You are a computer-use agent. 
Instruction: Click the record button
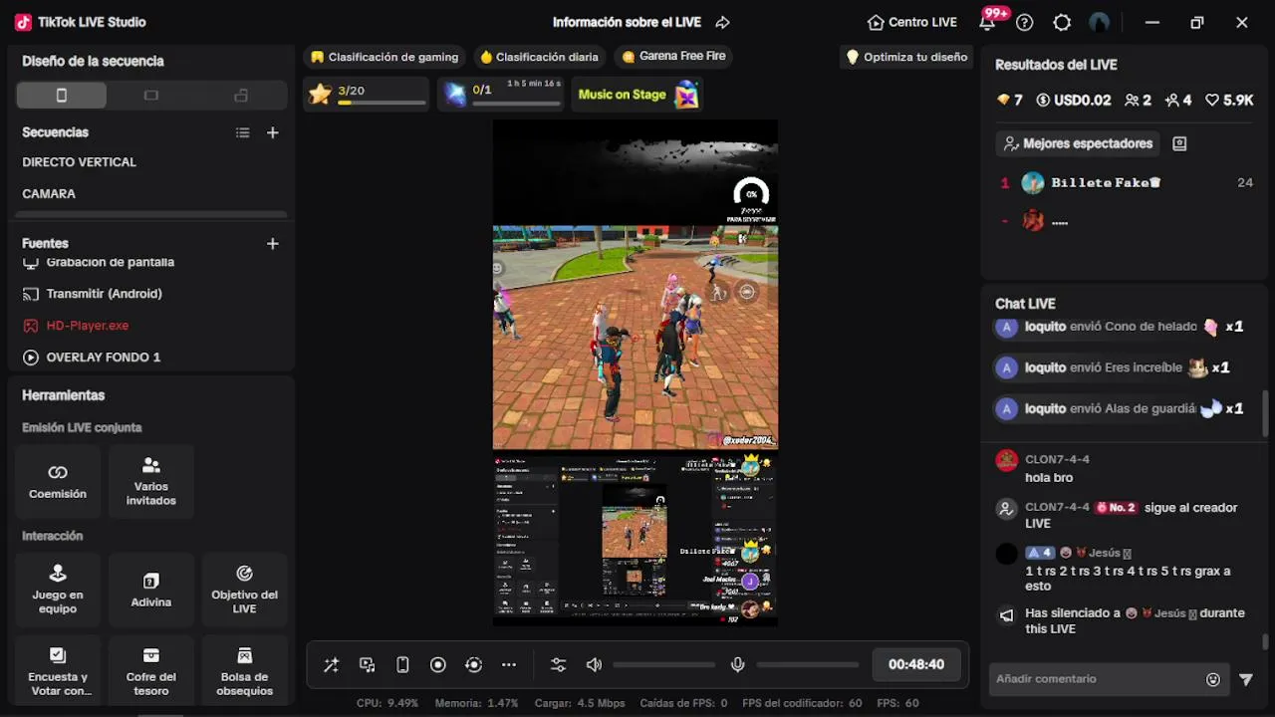pyautogui.click(x=438, y=665)
